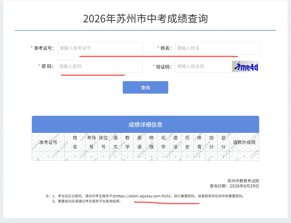The image size is (291, 223).
Task: Click the page title 2026年苏州市中考成绩查询
Action: (145, 19)
